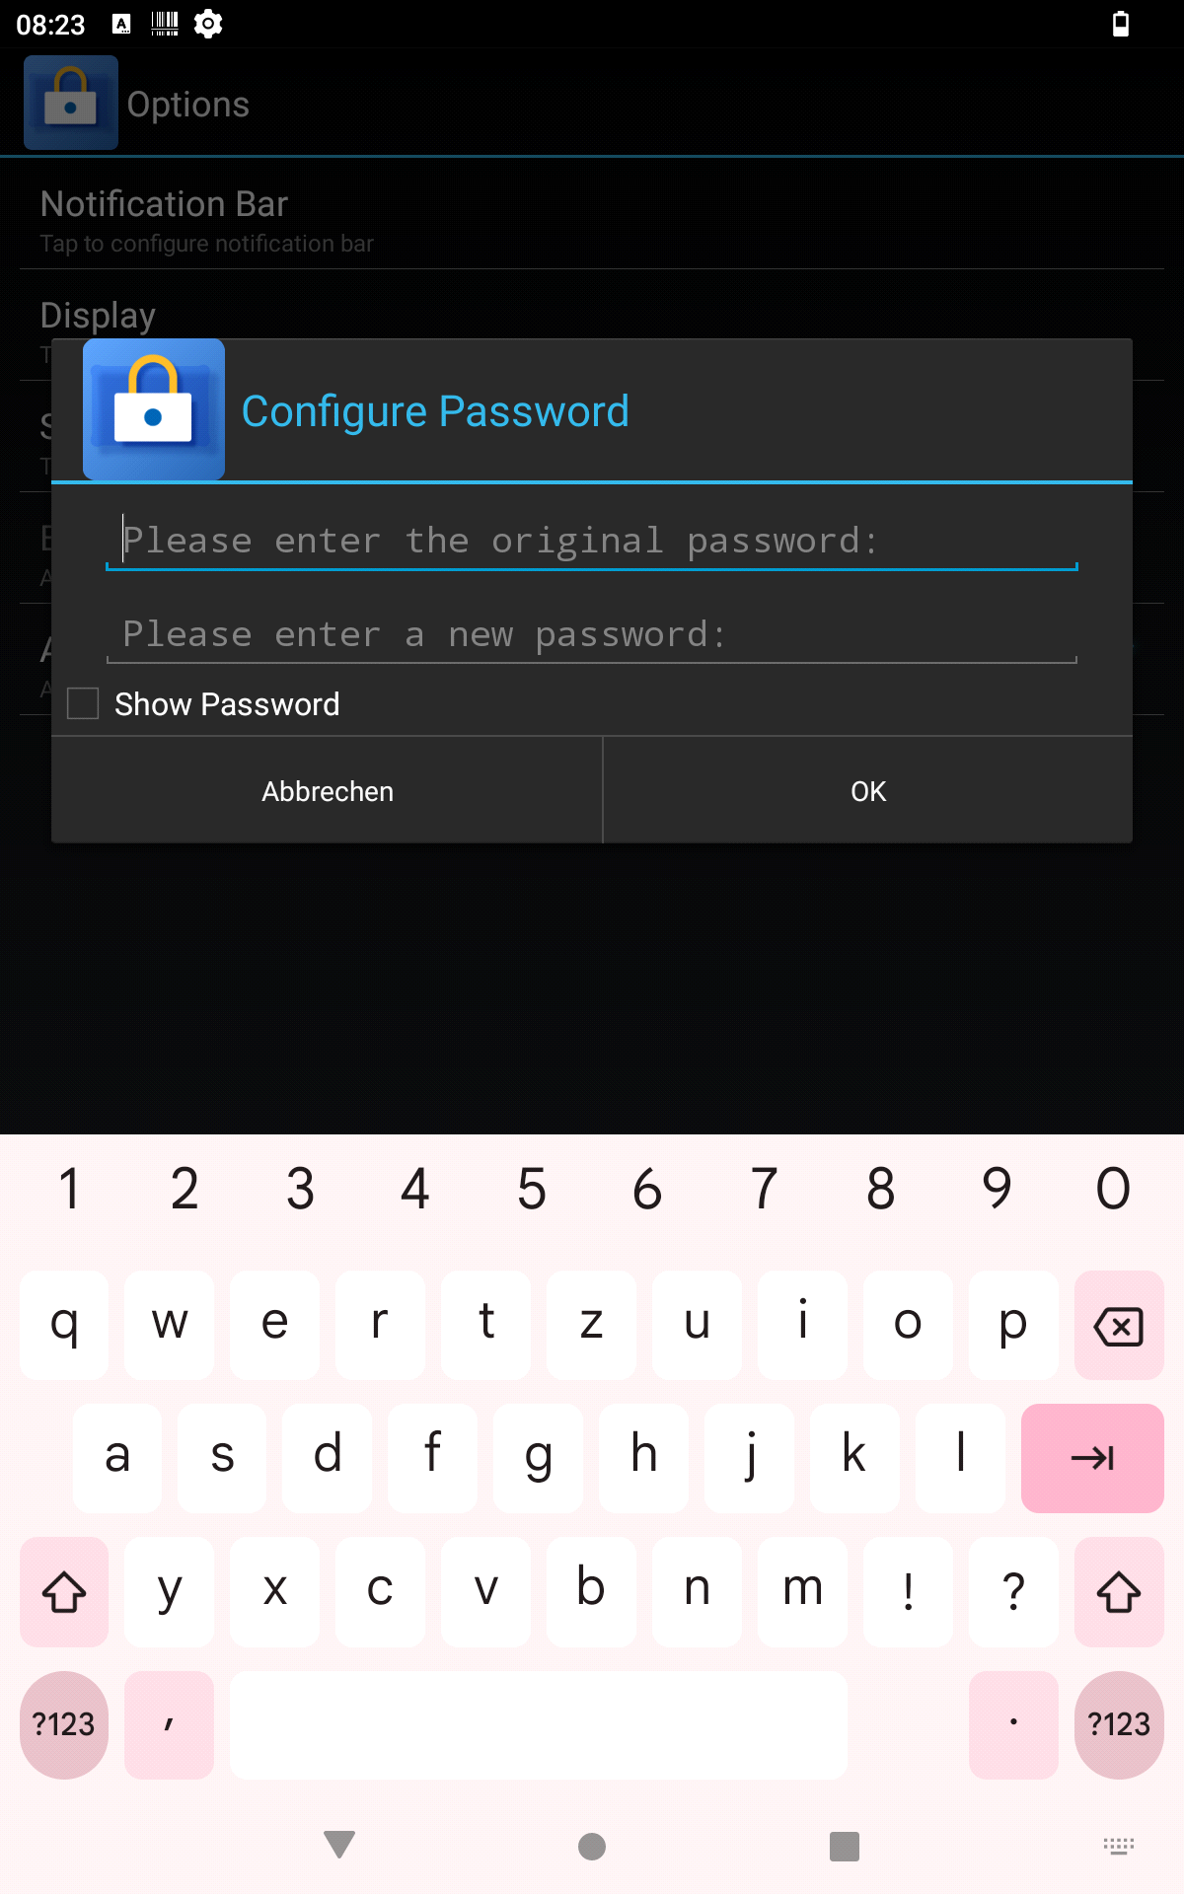
Task: Tap the tab/next arrow key
Action: pos(1092,1458)
